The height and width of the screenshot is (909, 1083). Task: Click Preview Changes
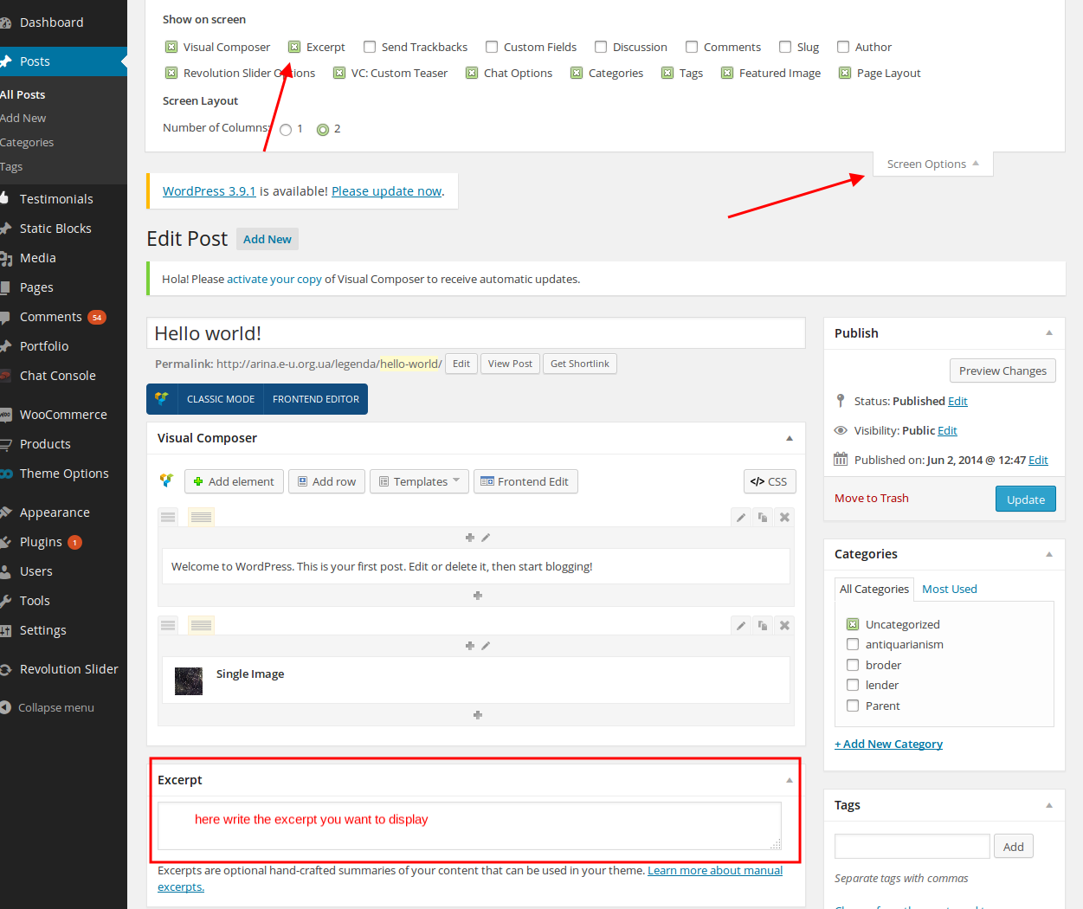point(1002,371)
